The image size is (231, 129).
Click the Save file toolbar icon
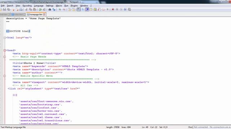(4, 10)
